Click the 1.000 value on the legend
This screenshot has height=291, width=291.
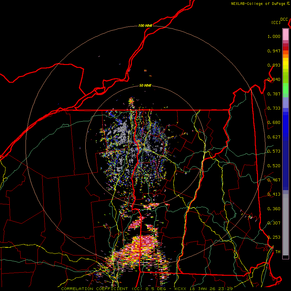coord(274,36)
